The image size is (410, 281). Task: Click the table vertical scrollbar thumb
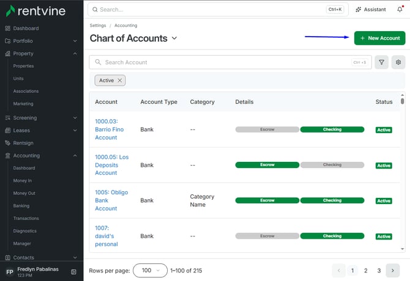point(403,101)
